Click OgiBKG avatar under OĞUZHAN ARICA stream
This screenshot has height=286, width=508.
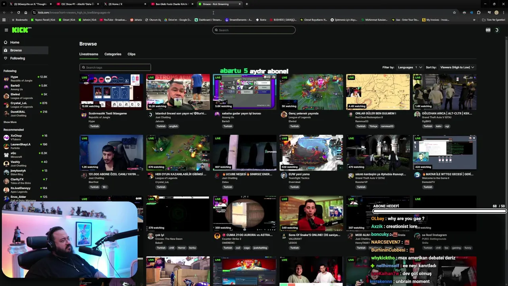[x=417, y=115]
